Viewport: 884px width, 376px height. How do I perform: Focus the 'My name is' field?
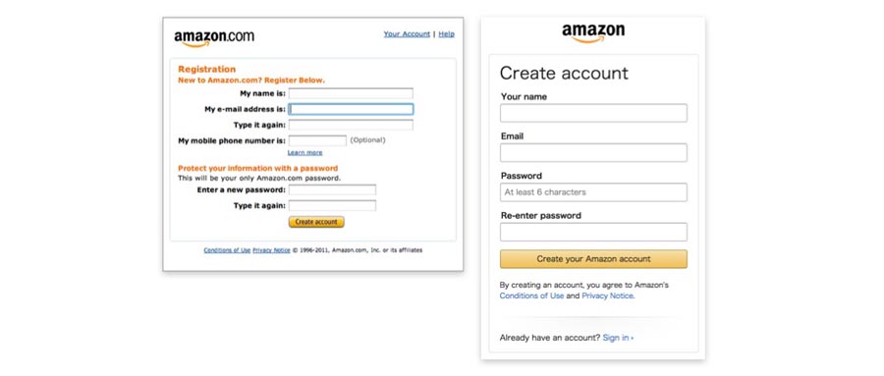coord(351,93)
